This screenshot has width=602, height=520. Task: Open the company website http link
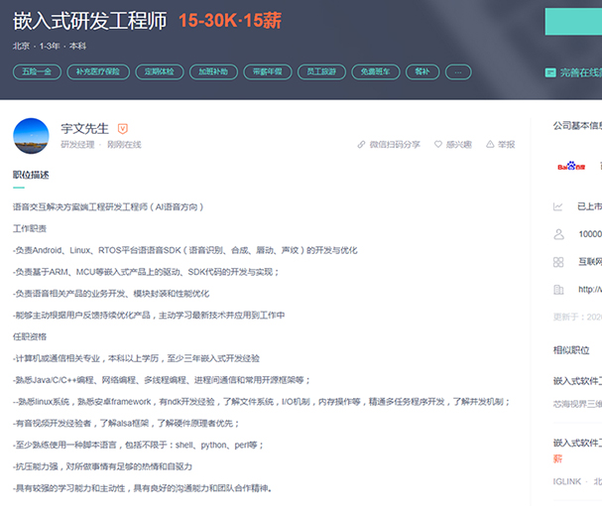(x=590, y=290)
